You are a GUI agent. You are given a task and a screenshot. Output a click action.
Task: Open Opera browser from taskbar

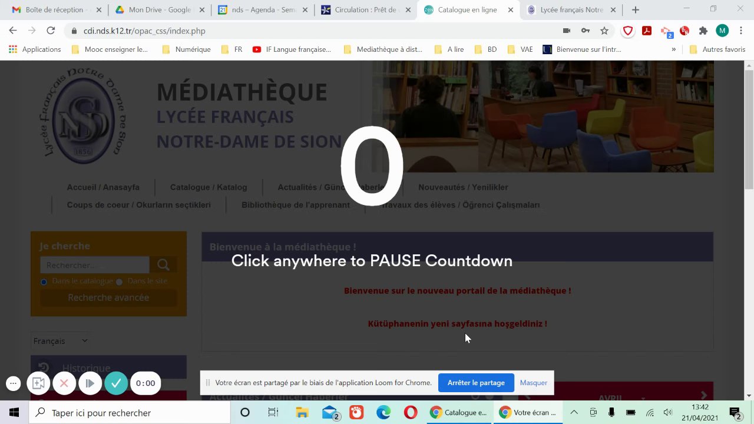click(411, 413)
